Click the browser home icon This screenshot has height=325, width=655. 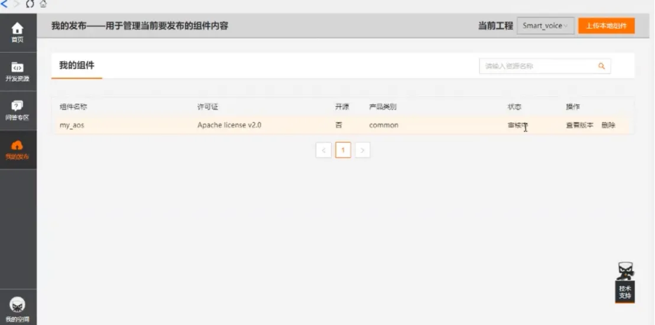click(43, 4)
